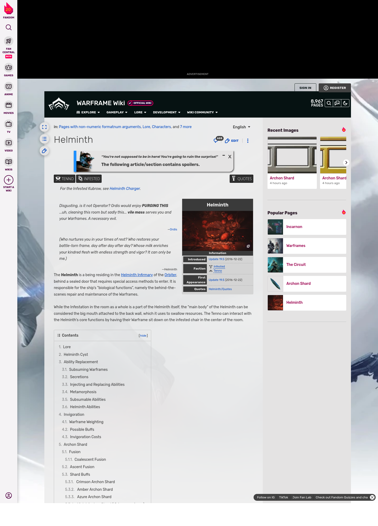
Task: Open the wiki discussions icon
Action: [337, 103]
